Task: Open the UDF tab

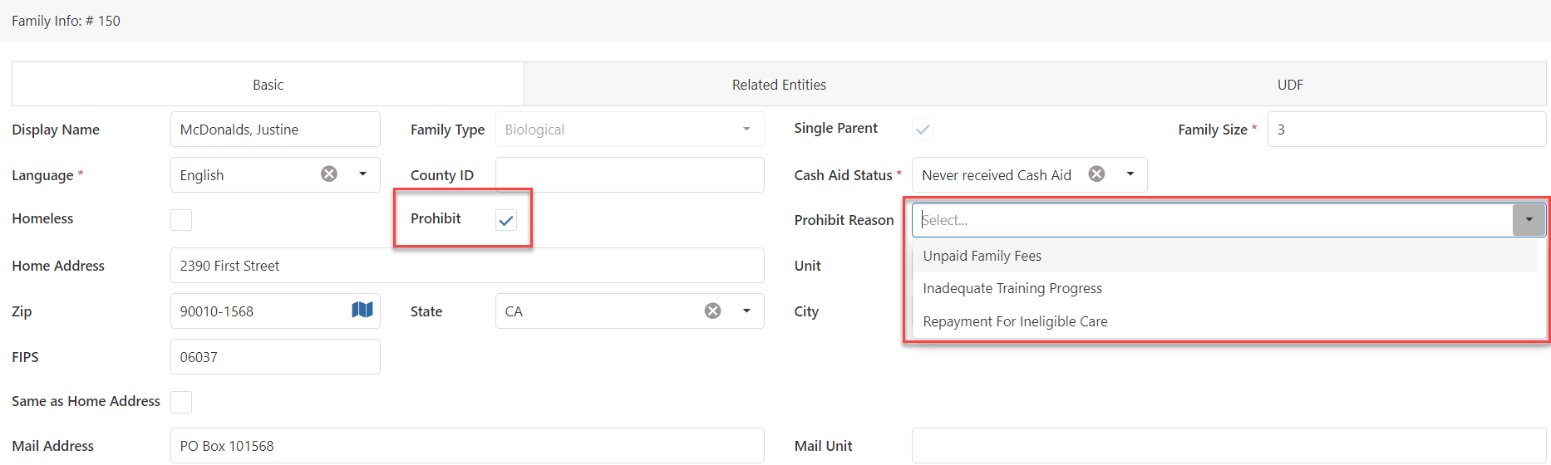Action: (1290, 85)
